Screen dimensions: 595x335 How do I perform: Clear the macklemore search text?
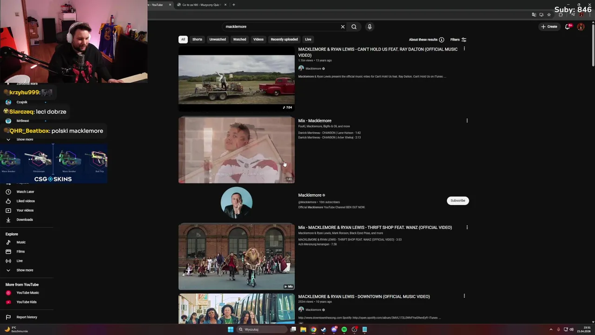coord(343,27)
